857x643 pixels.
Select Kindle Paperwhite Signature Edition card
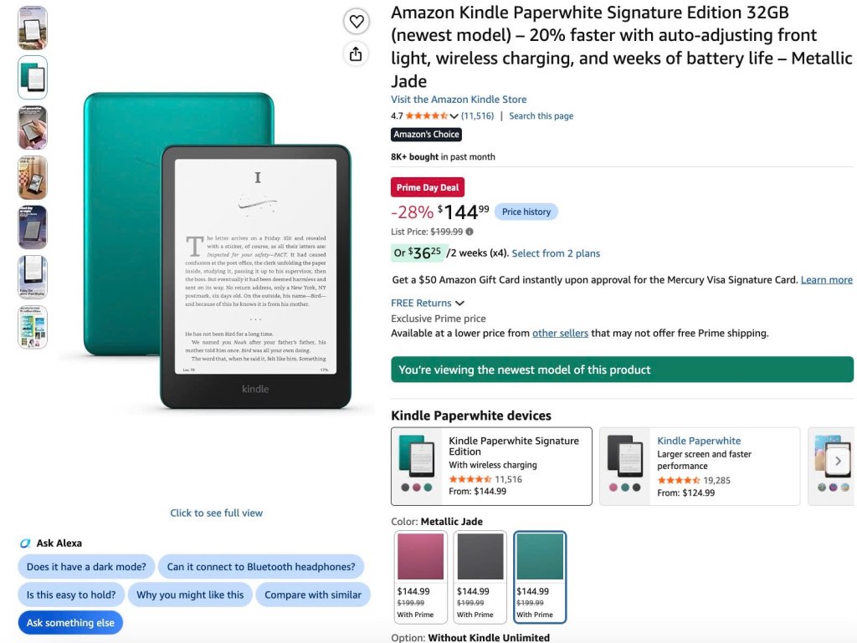(491, 466)
